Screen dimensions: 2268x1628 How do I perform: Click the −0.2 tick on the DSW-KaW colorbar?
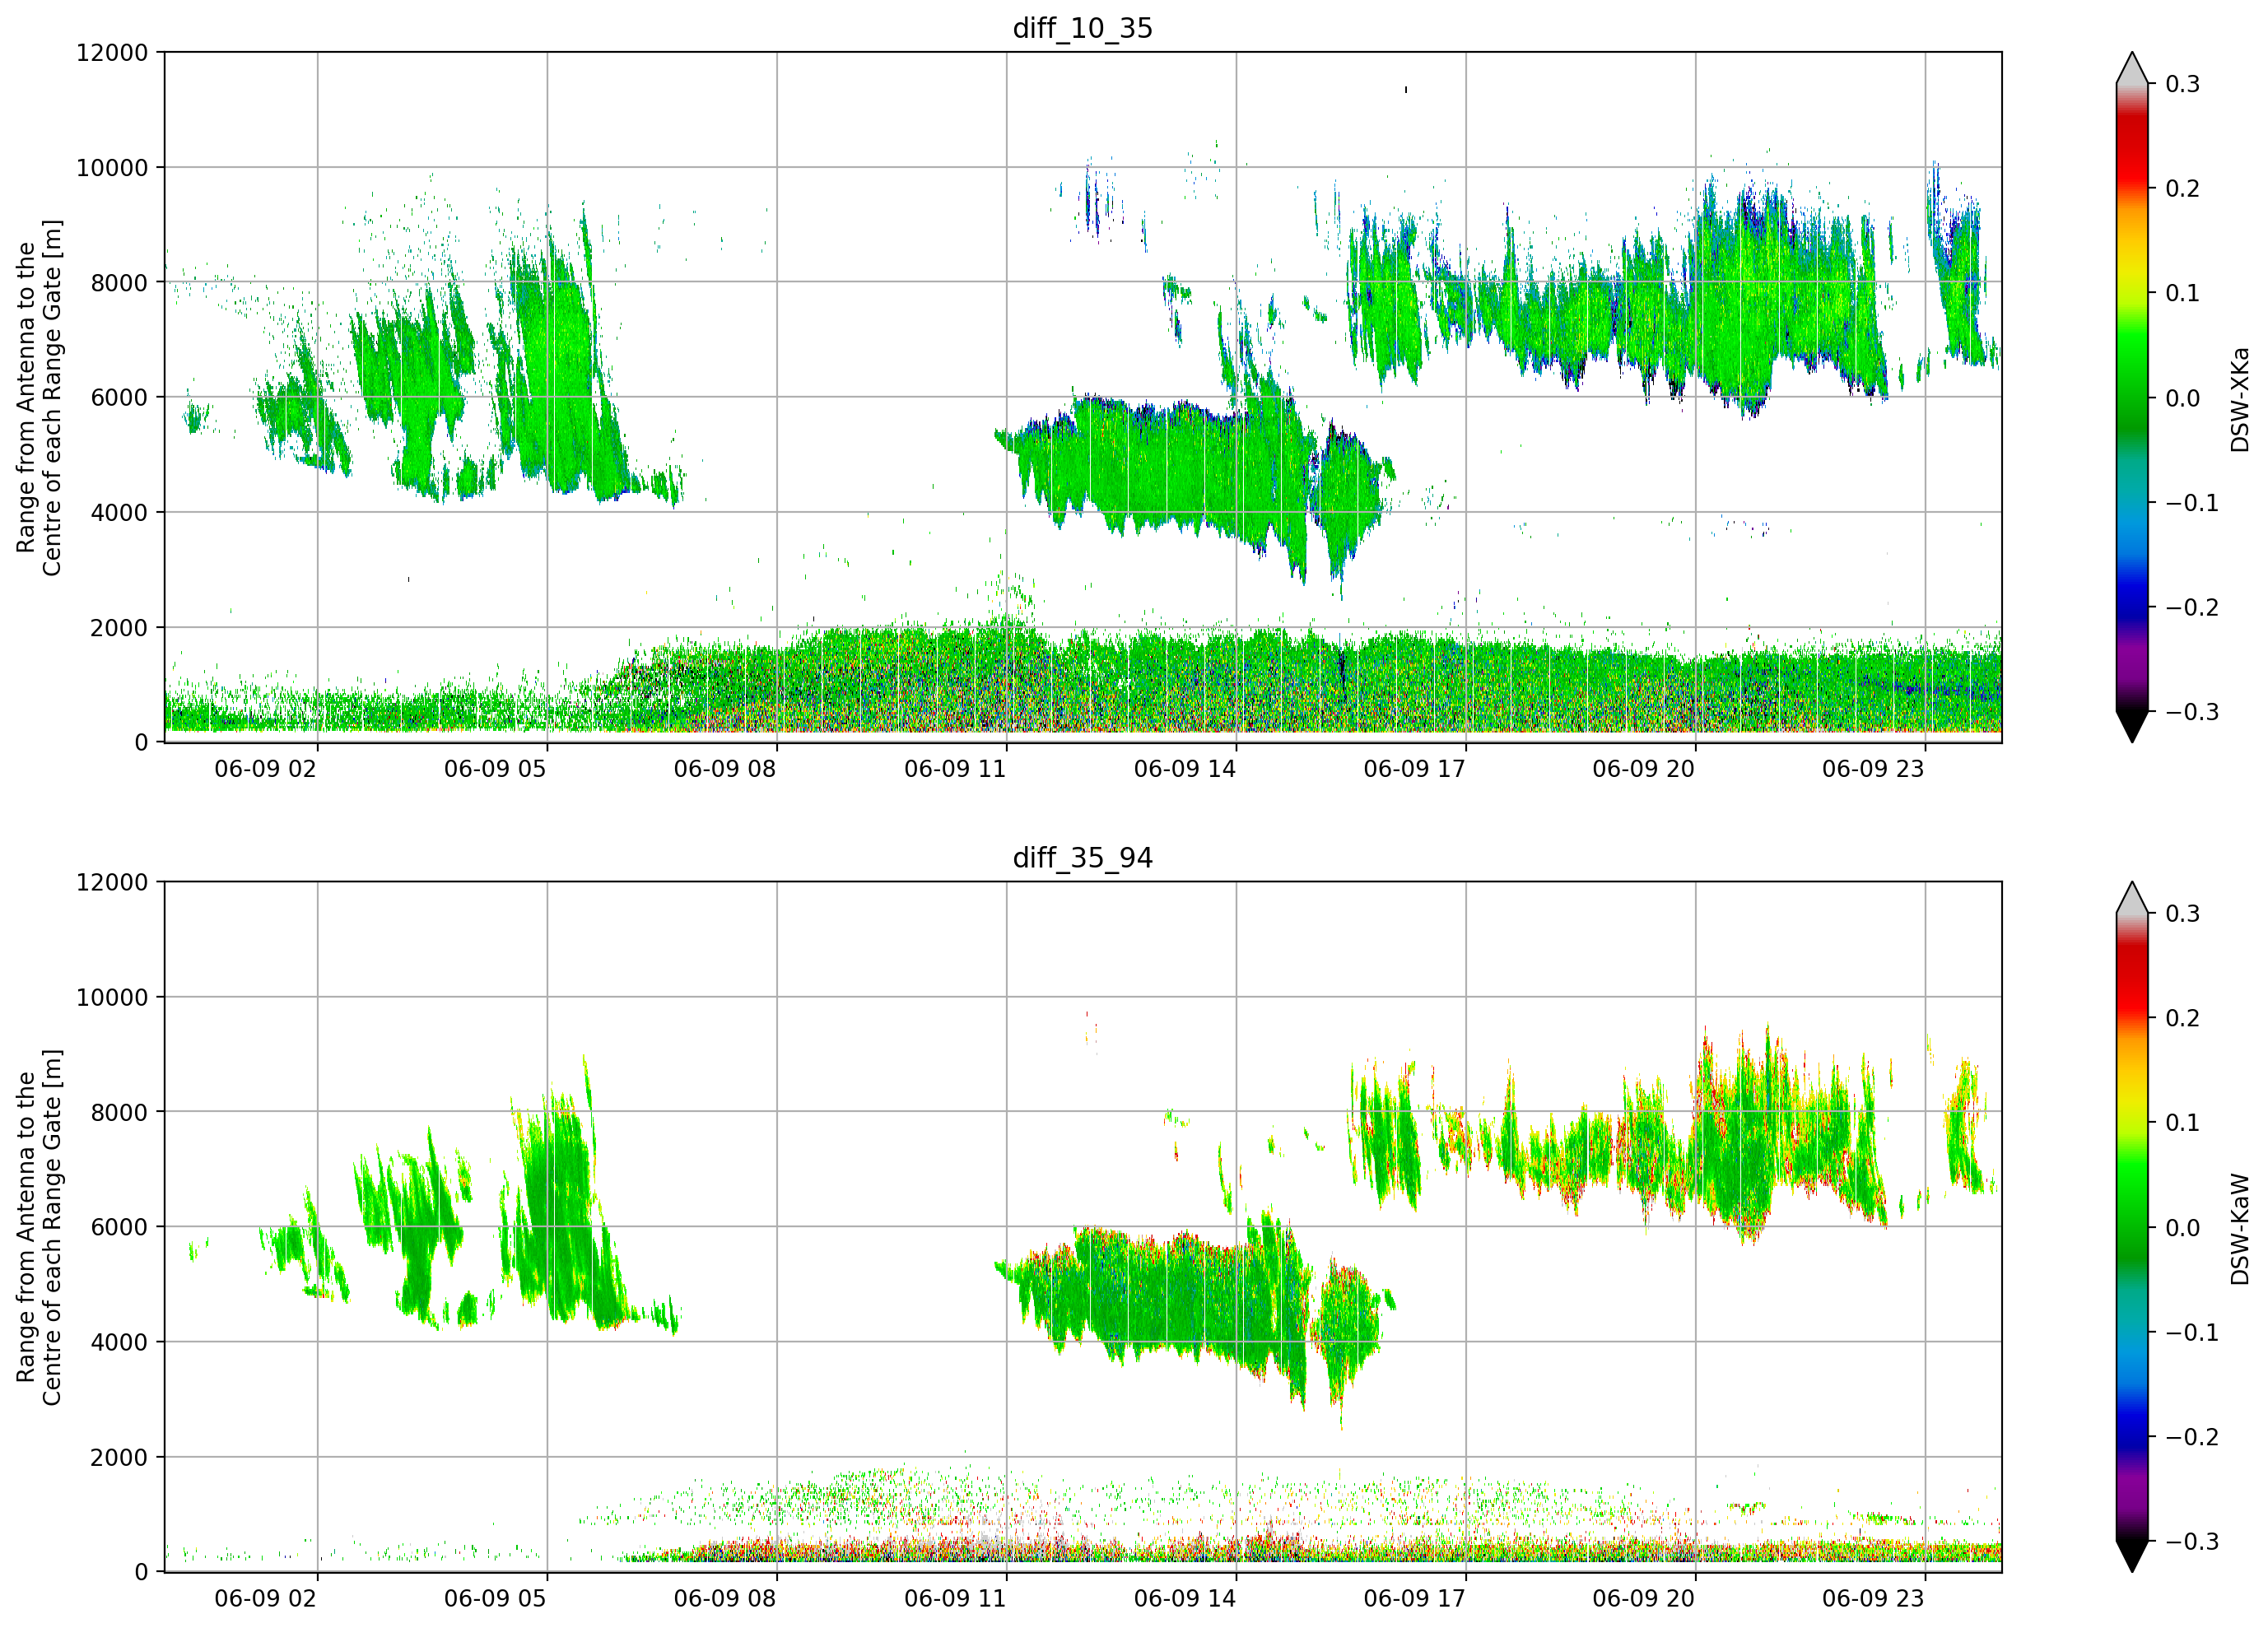(x=2192, y=1436)
